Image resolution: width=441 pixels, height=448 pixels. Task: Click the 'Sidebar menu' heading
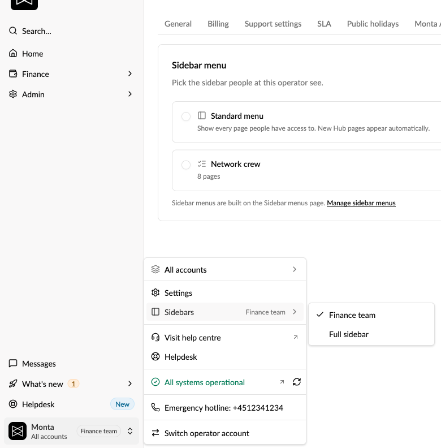tap(199, 65)
